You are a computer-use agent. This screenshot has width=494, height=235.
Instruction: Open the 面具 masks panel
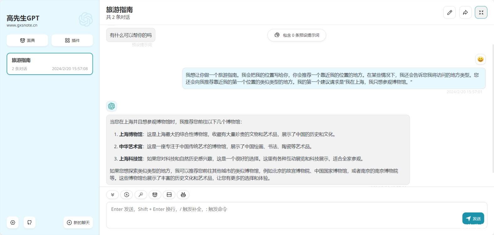click(x=27, y=40)
